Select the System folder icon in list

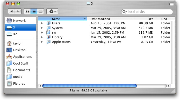click(48, 28)
